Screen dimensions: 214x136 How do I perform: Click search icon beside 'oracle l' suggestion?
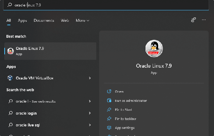[x=10, y=101]
